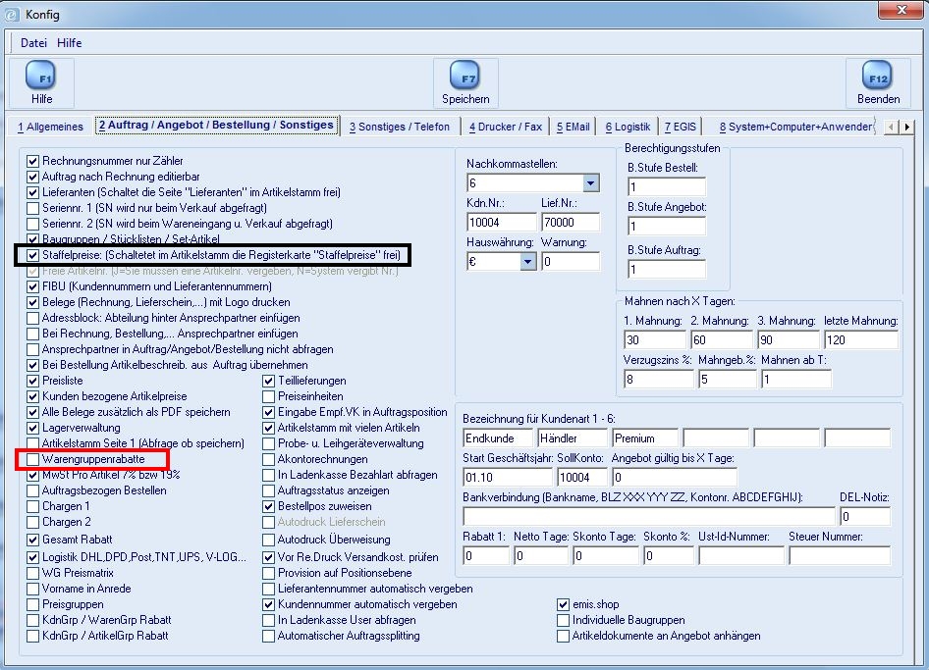Click the 1. Mahnung days field
This screenshot has width=929, height=670.
pyautogui.click(x=655, y=339)
